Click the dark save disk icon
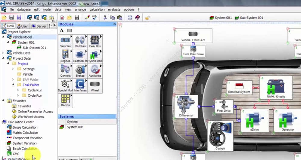 pos(11,18)
